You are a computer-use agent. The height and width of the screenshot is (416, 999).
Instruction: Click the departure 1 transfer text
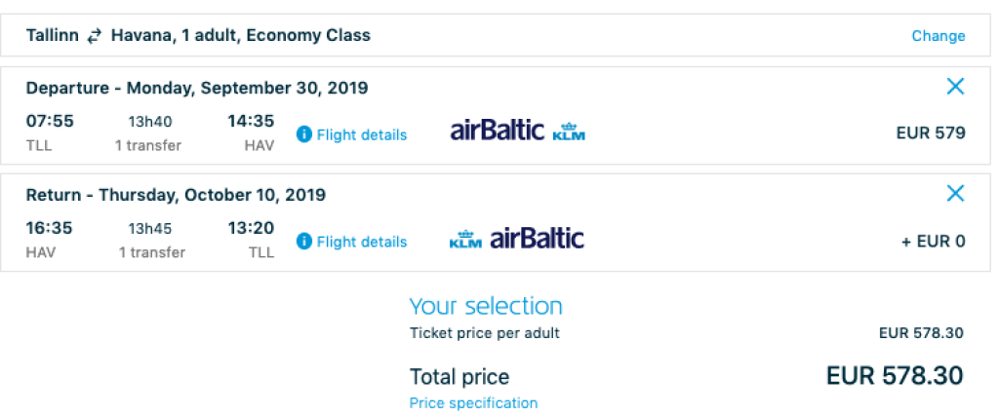pyautogui.click(x=148, y=145)
